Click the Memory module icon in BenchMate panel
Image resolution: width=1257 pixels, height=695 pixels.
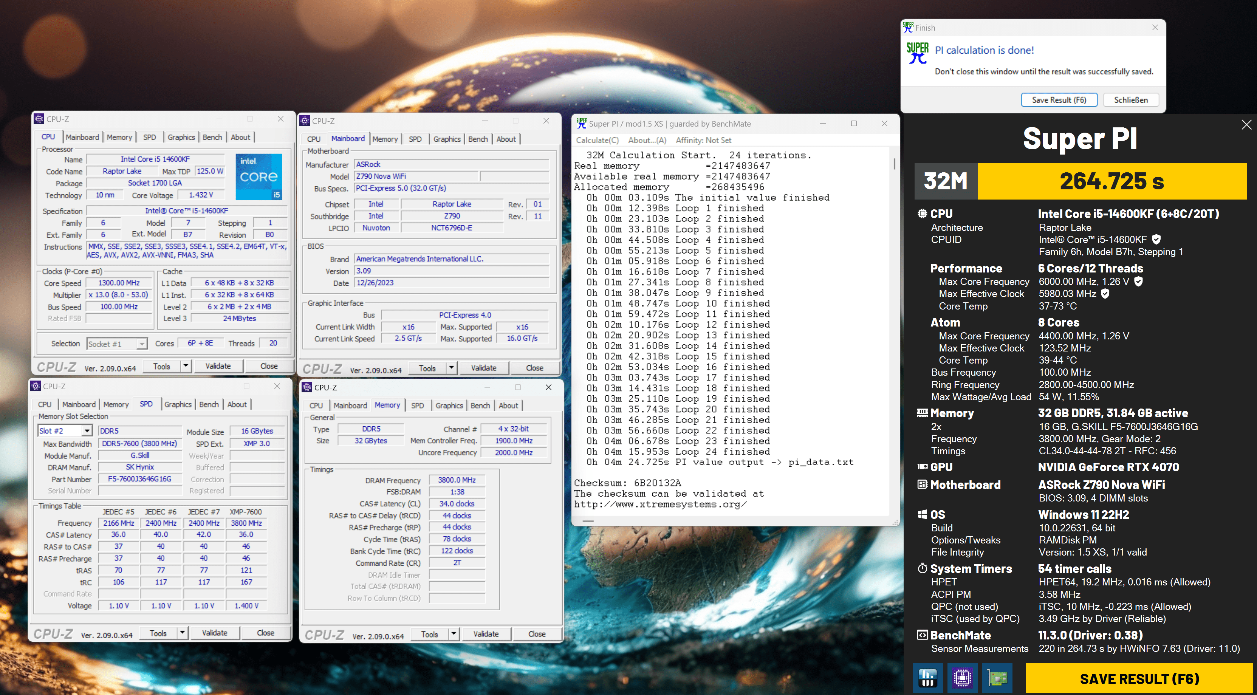[x=922, y=413]
